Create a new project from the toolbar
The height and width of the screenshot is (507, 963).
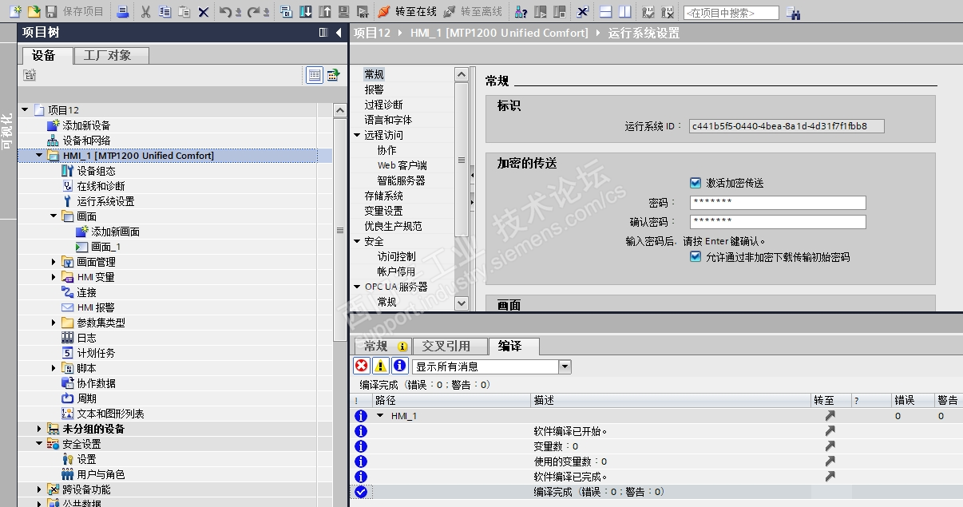[15, 12]
